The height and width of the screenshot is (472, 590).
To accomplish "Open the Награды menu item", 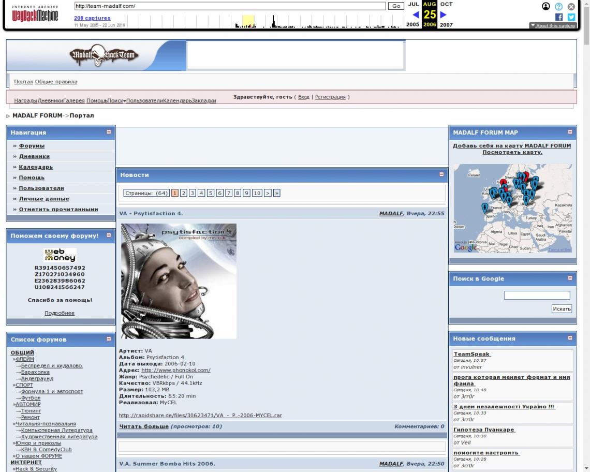I will (25, 100).
